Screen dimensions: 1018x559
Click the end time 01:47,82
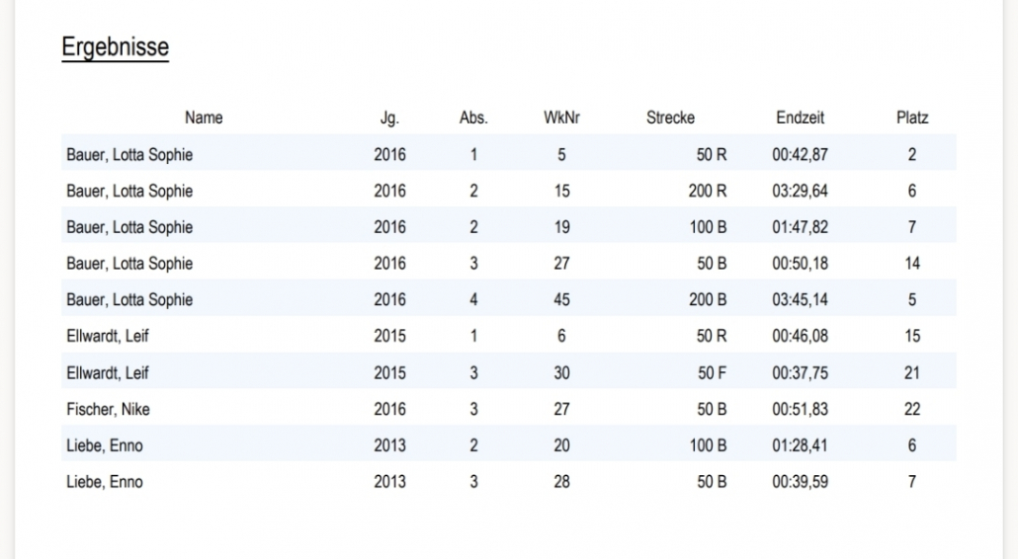pyautogui.click(x=800, y=227)
